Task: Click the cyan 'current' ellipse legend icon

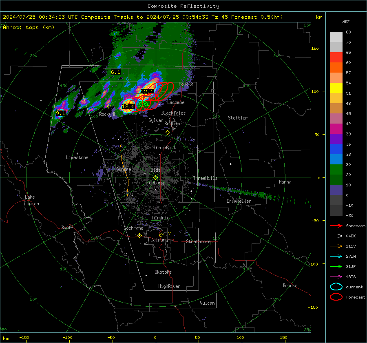Action: click(x=336, y=287)
